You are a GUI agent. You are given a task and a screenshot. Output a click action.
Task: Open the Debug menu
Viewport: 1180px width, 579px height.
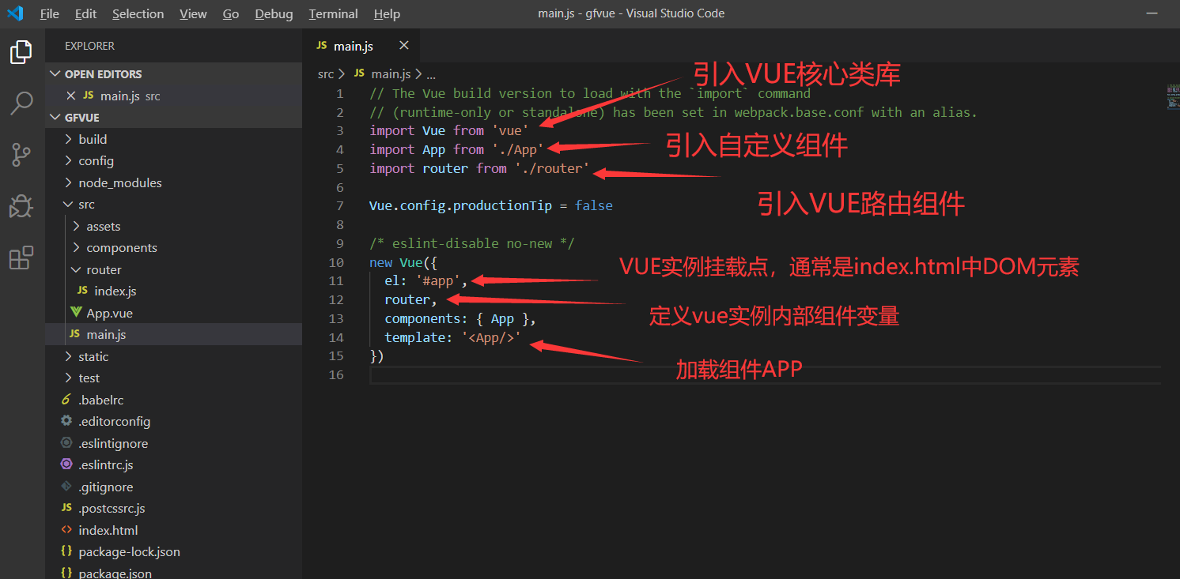click(x=274, y=14)
